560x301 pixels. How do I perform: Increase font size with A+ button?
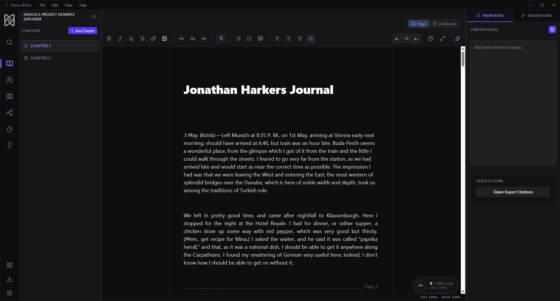click(416, 39)
